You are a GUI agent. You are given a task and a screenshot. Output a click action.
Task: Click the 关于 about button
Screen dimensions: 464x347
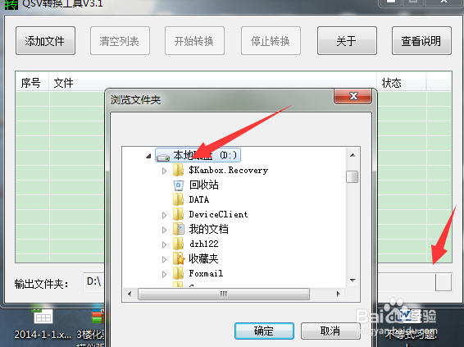tap(347, 41)
